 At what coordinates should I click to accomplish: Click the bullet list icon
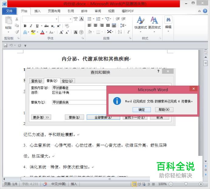tap(89, 19)
